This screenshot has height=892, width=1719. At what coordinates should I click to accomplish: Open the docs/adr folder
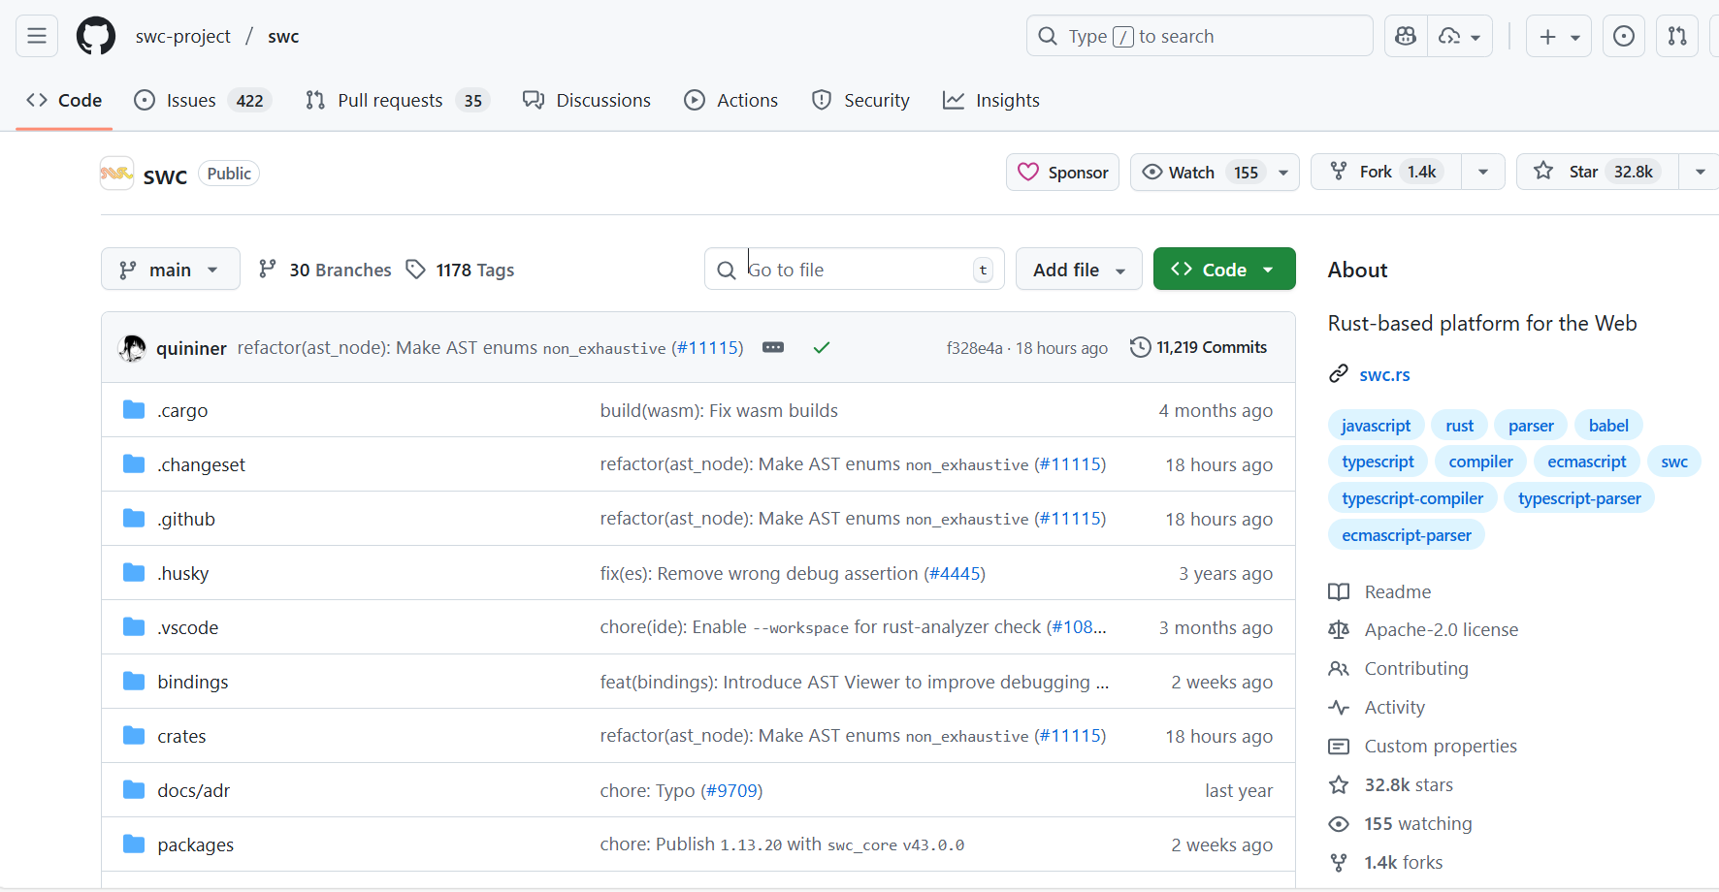(x=193, y=790)
